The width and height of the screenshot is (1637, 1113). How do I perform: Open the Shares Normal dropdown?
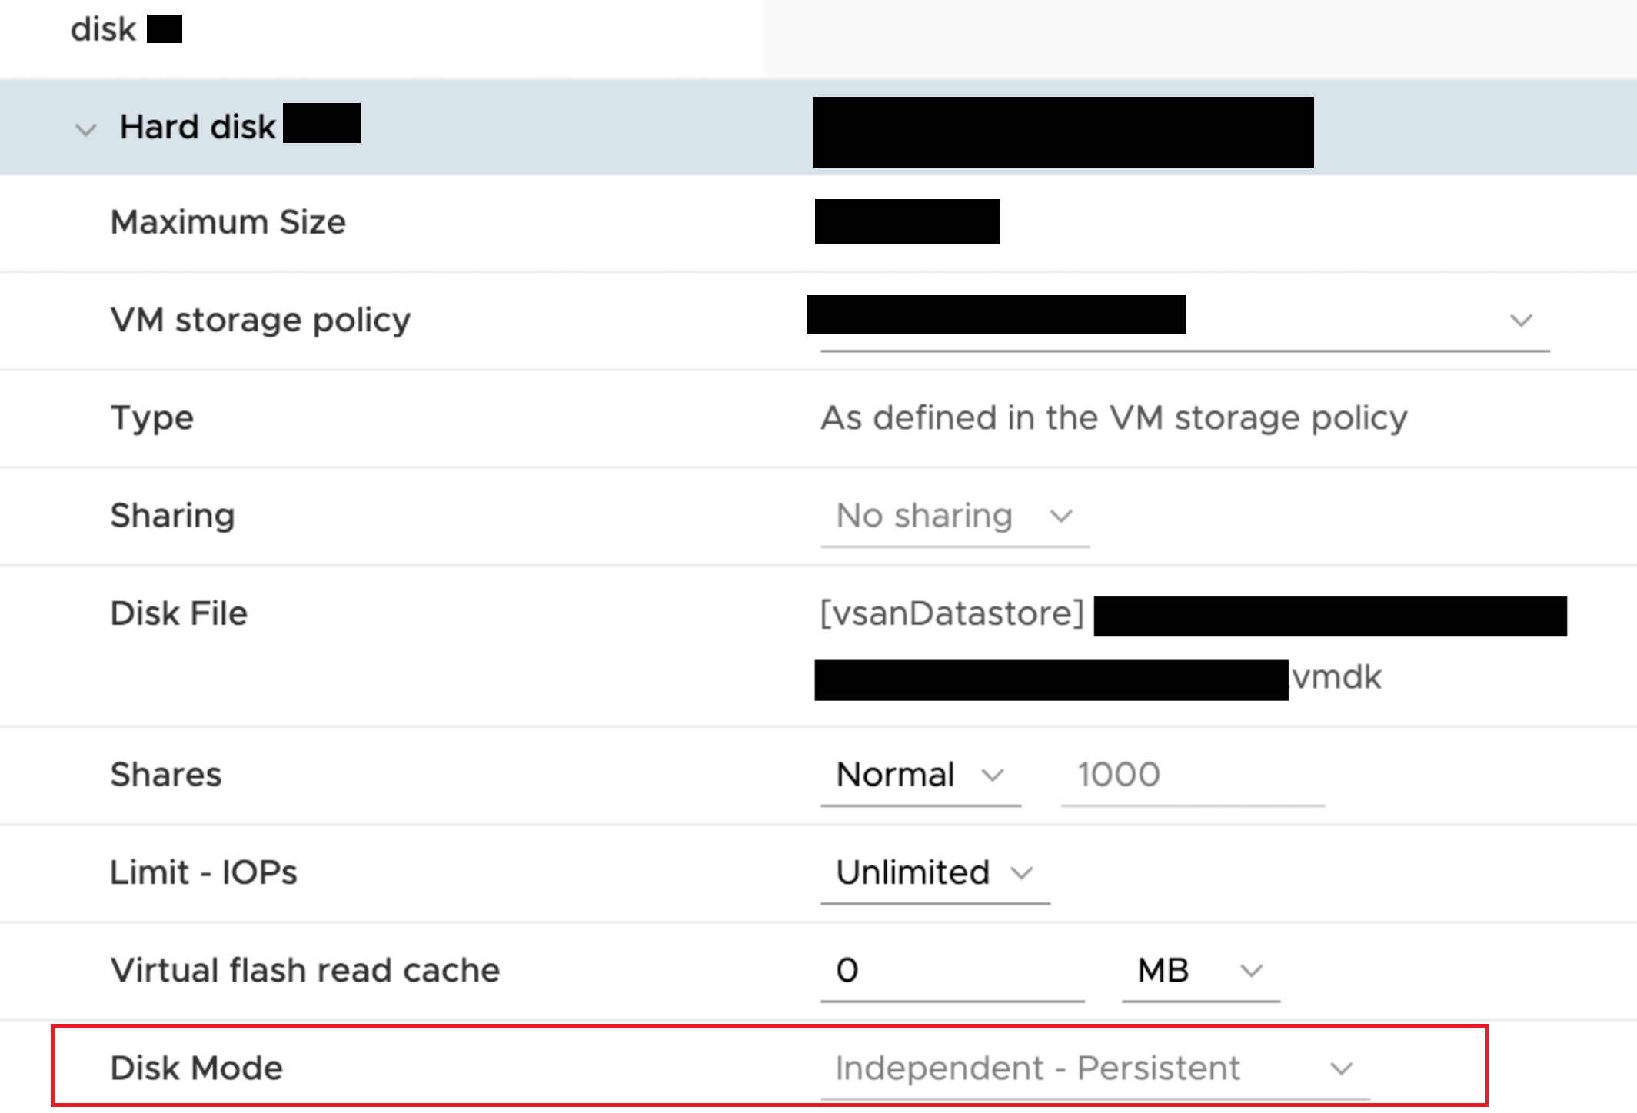coord(920,775)
